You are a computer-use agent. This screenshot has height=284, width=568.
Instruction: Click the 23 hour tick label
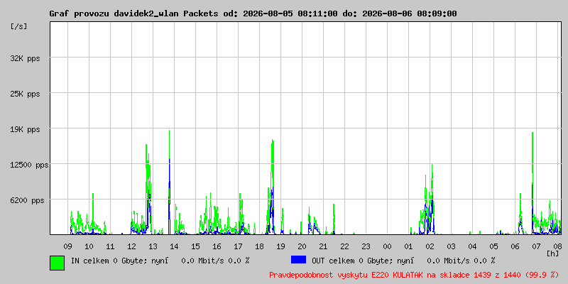tap(366, 246)
